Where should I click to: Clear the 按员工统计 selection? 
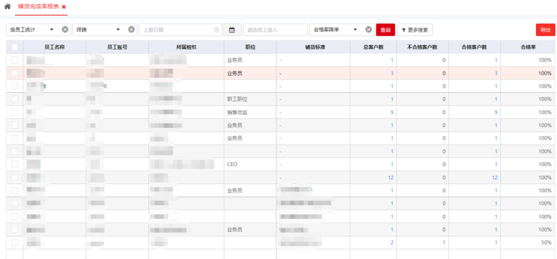[x=65, y=30]
